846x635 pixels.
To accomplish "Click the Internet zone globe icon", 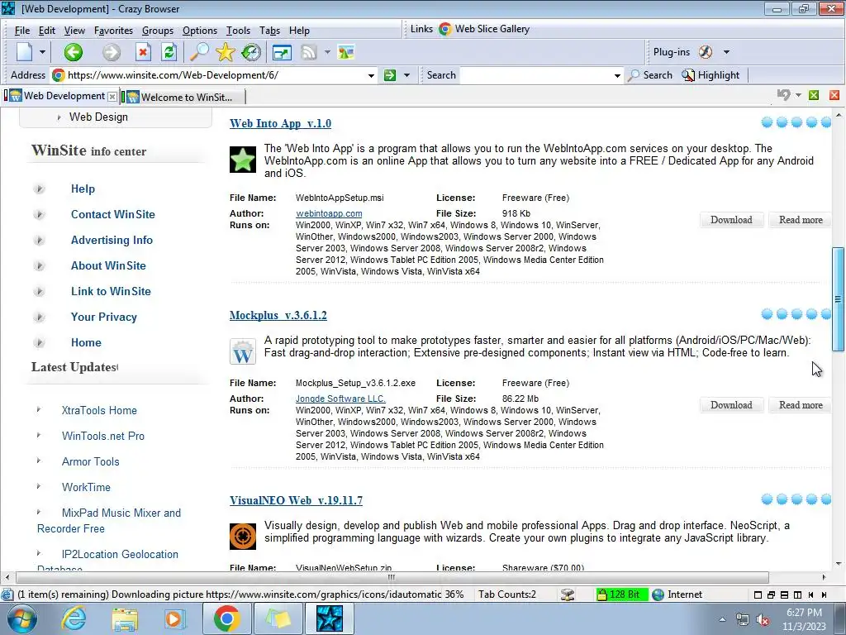I will click(x=658, y=594).
